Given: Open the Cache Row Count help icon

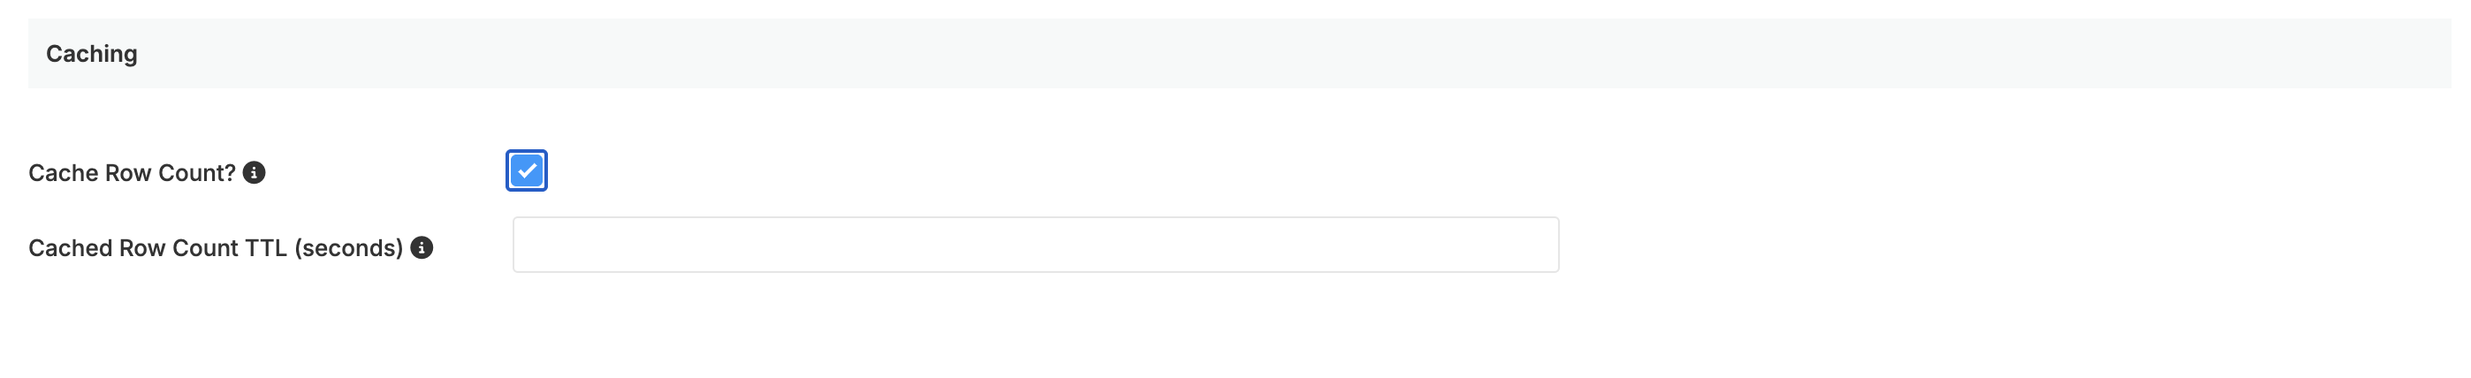Looking at the screenshot, I should coord(255,173).
